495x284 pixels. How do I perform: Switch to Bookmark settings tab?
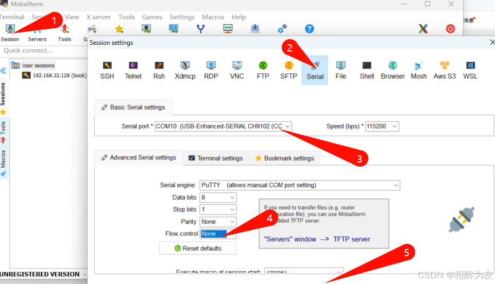coord(285,158)
